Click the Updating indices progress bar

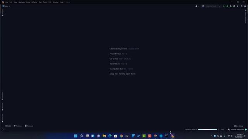(207, 130)
